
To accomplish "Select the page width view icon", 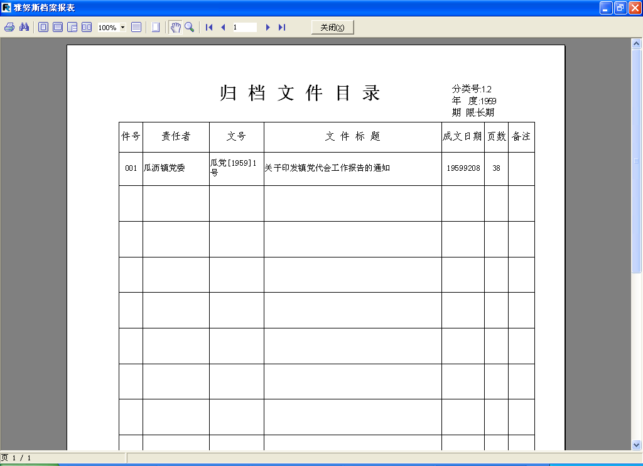I will point(58,28).
